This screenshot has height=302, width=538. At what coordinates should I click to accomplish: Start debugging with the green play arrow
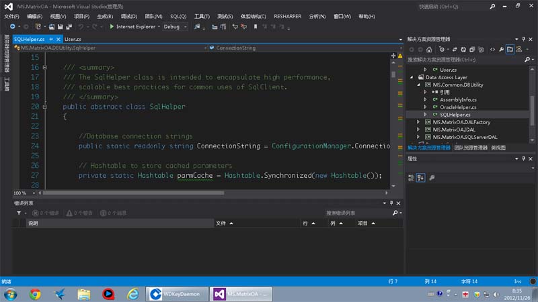[112, 27]
